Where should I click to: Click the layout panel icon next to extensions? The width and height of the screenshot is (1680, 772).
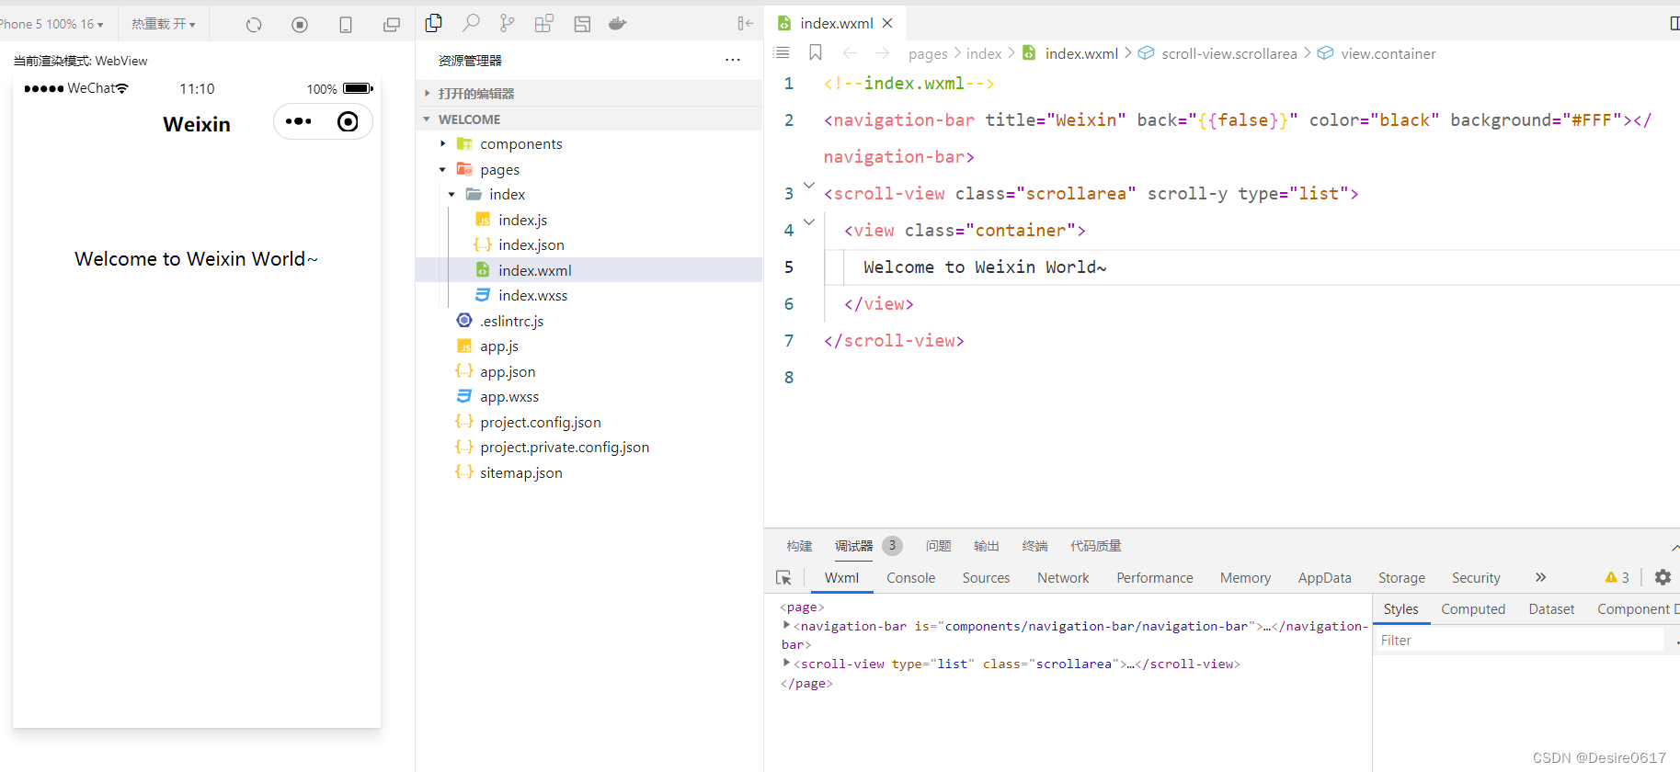tap(582, 24)
